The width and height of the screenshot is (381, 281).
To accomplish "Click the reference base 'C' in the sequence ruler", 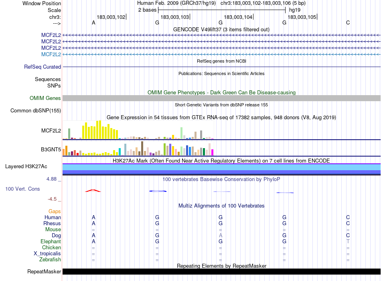I will pos(348,22).
